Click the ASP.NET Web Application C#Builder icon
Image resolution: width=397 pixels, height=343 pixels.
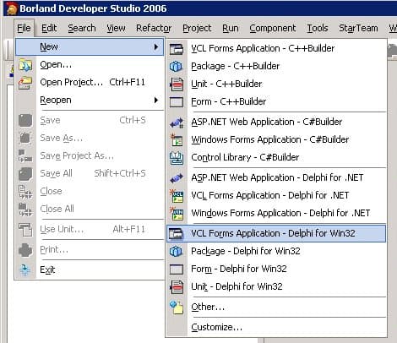click(177, 122)
